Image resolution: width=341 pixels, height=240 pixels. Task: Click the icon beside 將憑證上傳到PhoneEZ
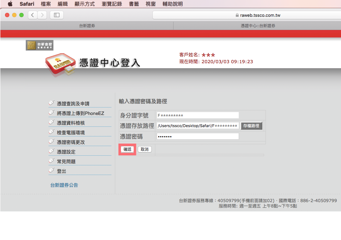pyautogui.click(x=52, y=112)
